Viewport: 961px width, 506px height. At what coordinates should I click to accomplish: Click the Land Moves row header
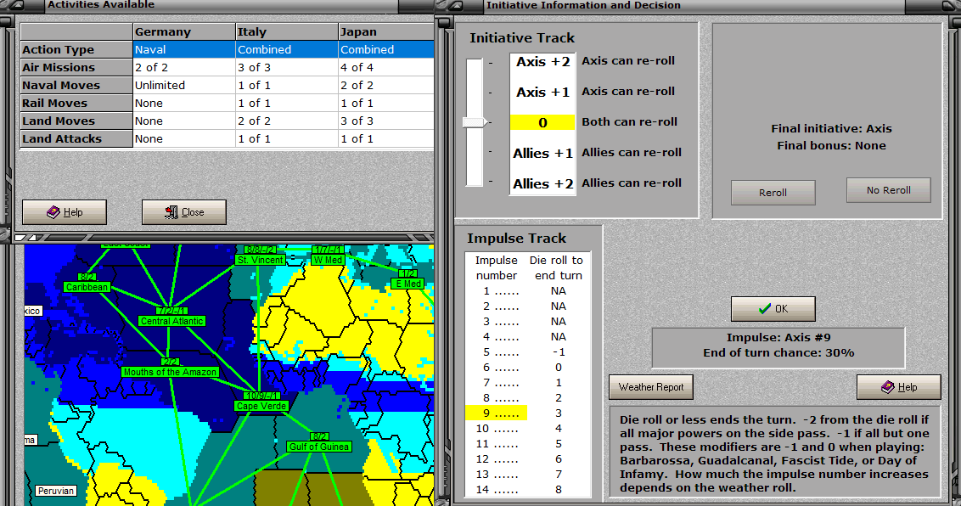pos(76,121)
